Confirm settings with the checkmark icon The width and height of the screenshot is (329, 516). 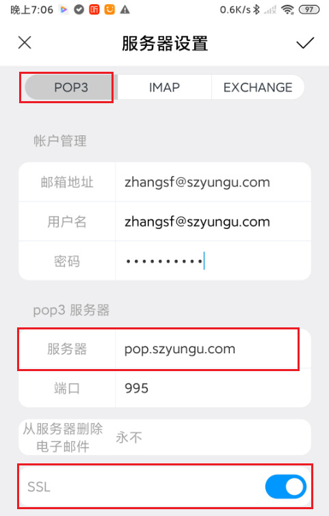tap(305, 43)
